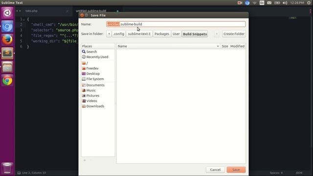Select Recently Used in Places
313x176 pixels.
(95, 57)
